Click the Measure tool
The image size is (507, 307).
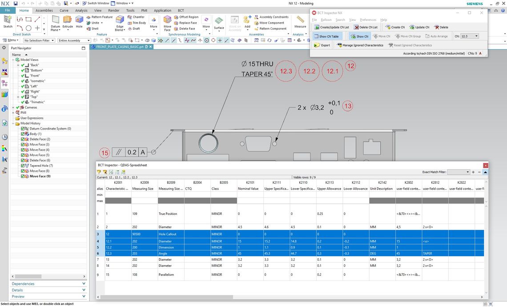pos(300,22)
